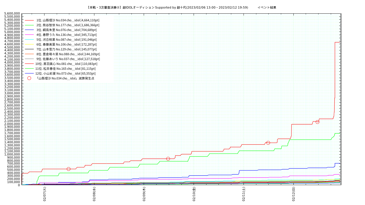Click the circle marker on the 02/11 section
This screenshot has height=205, width=365.
coord(268,143)
